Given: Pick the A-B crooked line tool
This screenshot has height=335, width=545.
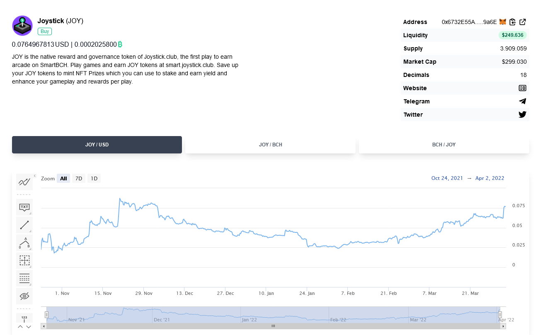Looking at the screenshot, I should tap(24, 243).
